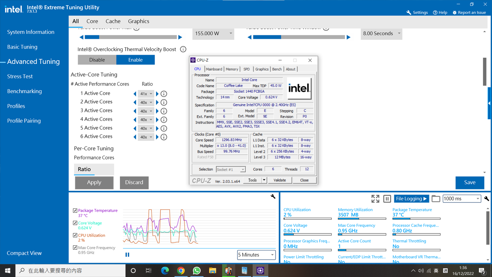Open the CPU-Z Tools dropdown arrow
The image size is (492, 277).
(264, 180)
